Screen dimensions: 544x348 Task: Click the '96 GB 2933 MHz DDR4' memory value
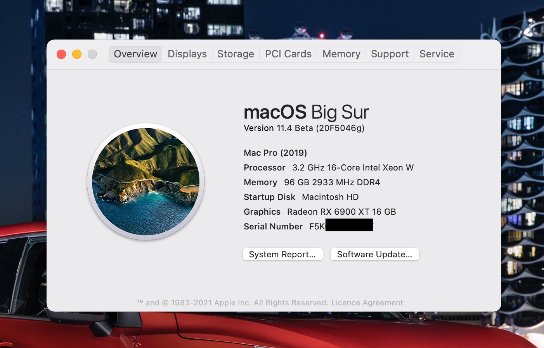pyautogui.click(x=332, y=182)
